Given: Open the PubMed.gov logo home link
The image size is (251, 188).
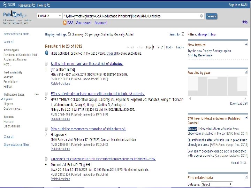Looking at the screenshot, I should [x=15, y=15].
